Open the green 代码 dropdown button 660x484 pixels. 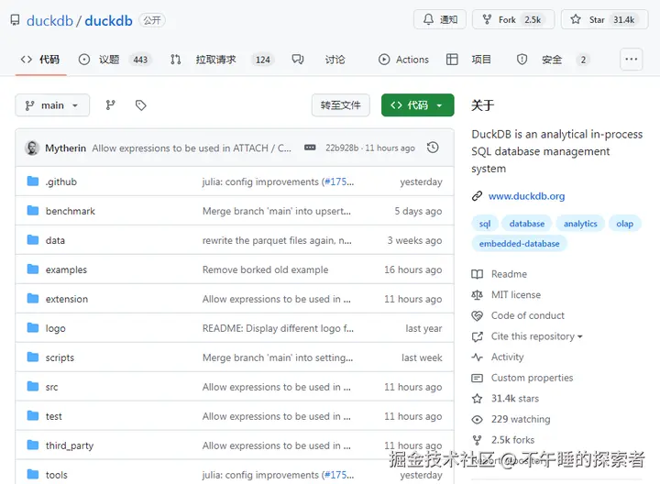(x=418, y=105)
